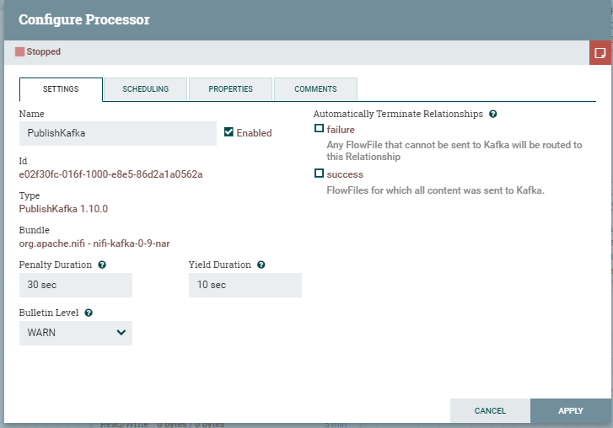Click the red note icon at top right
Viewport: 613px width, 428px height.
coord(600,52)
